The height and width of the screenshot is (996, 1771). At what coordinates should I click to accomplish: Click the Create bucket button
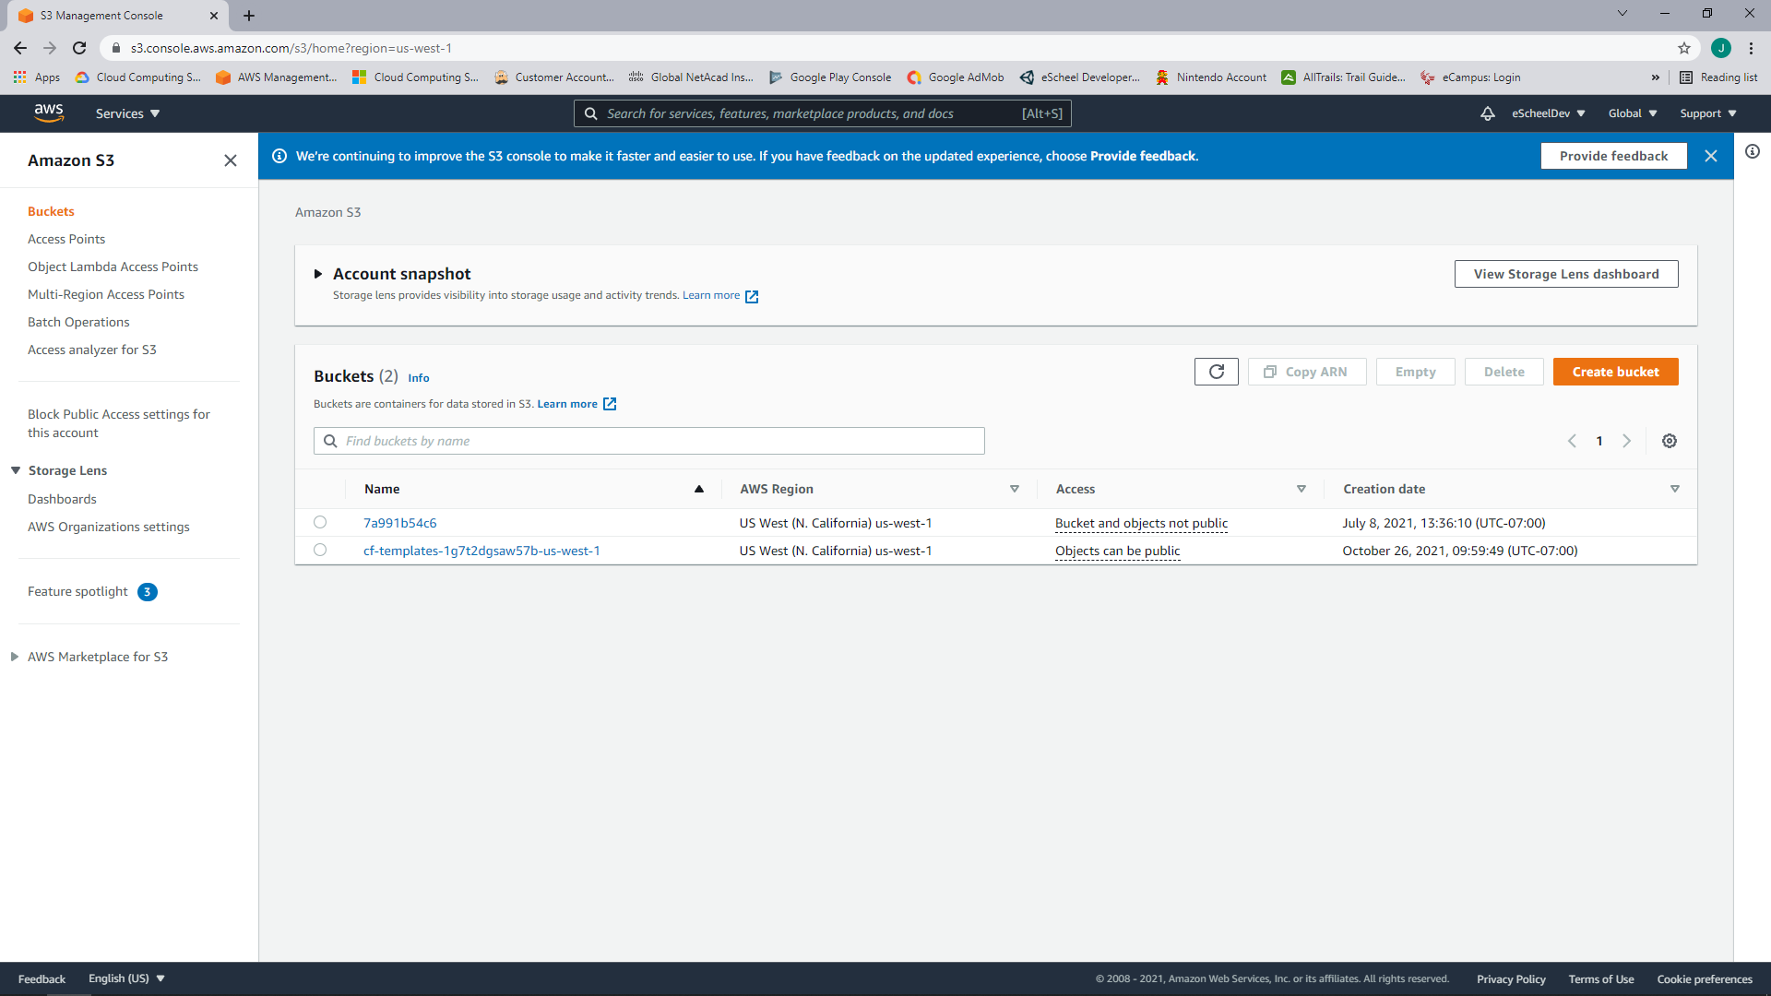(1615, 372)
